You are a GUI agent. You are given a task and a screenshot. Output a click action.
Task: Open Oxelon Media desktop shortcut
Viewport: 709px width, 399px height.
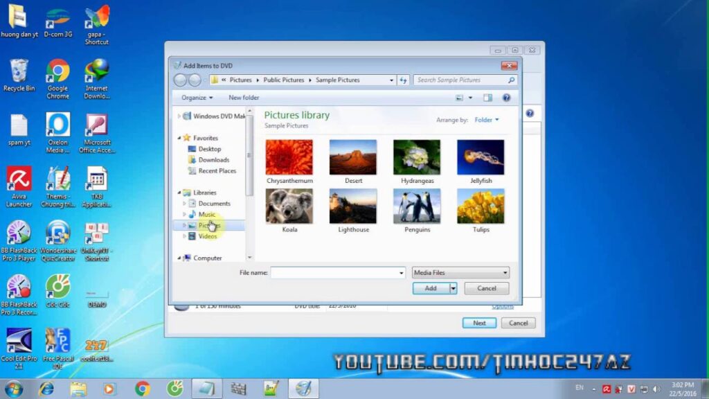coord(58,133)
